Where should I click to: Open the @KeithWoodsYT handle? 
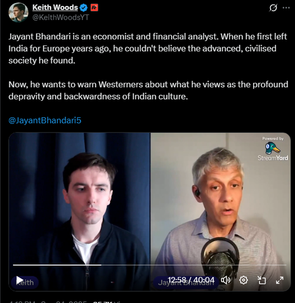click(61, 18)
